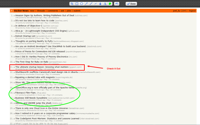Select the rectangle drawing tool
The width and height of the screenshot is (200, 125).
click(77, 4)
